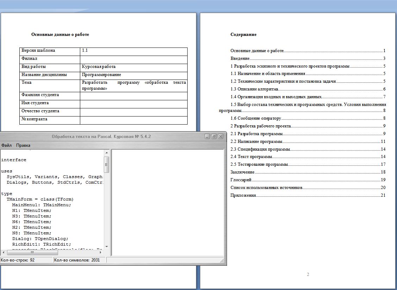Click the empty cell next to 'Филиал'

(134, 60)
